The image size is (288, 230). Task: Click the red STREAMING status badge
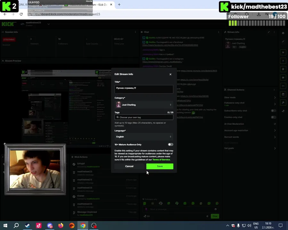pyautogui.click(x=9, y=39)
